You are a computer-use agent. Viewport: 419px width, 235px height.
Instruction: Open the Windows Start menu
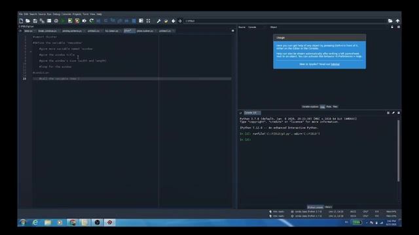(x=23, y=223)
